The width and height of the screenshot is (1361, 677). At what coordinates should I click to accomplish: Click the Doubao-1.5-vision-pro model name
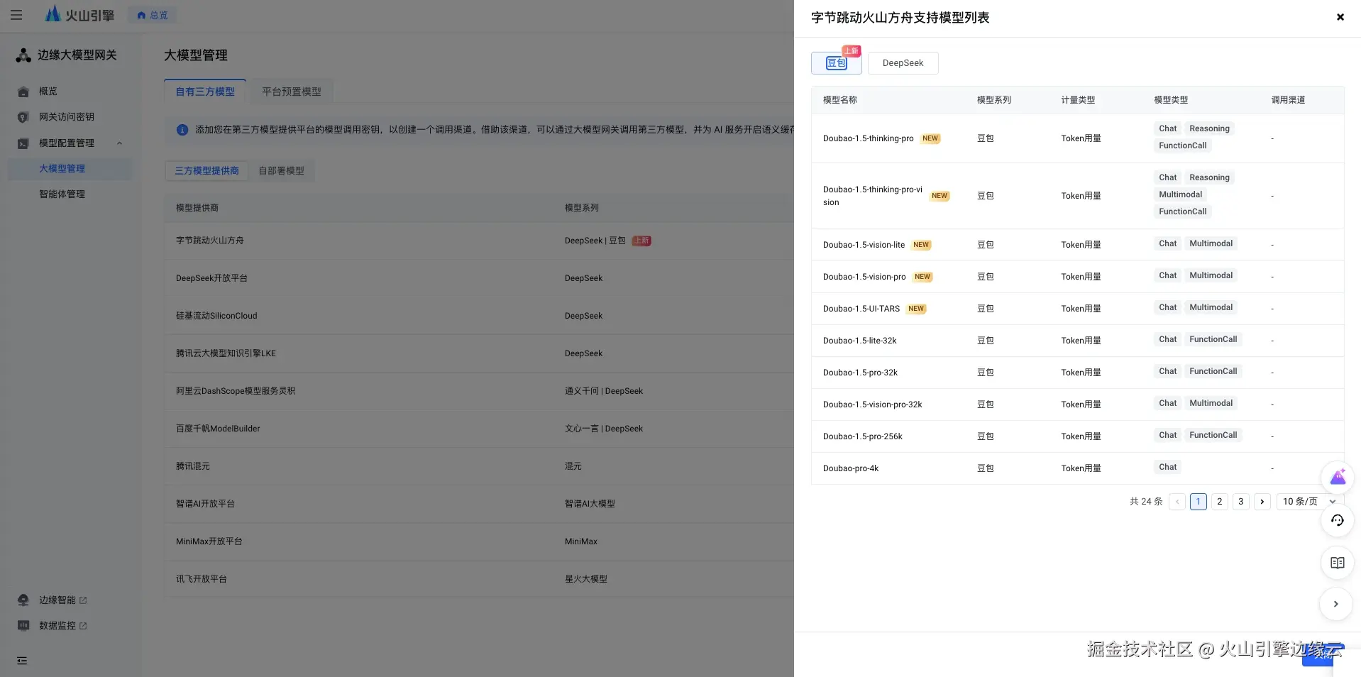coord(864,277)
